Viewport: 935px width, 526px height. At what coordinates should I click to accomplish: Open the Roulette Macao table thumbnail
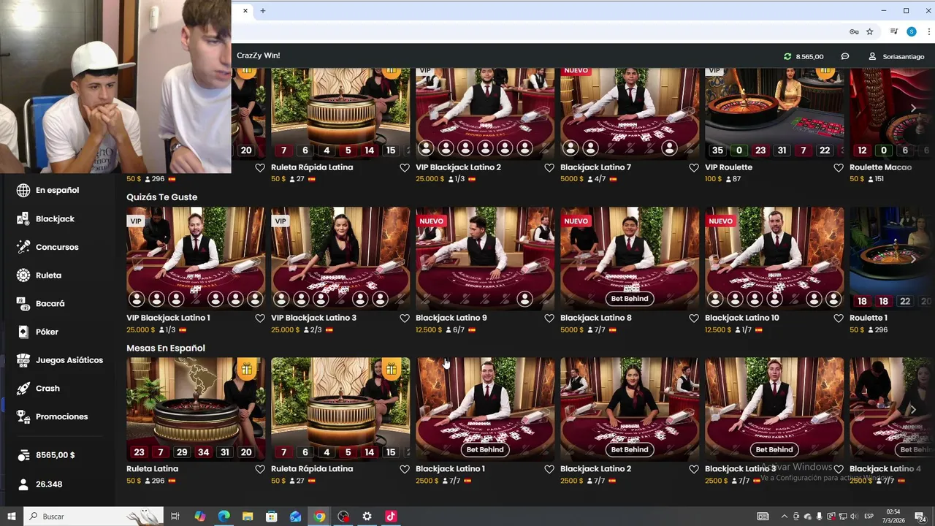tap(892, 113)
